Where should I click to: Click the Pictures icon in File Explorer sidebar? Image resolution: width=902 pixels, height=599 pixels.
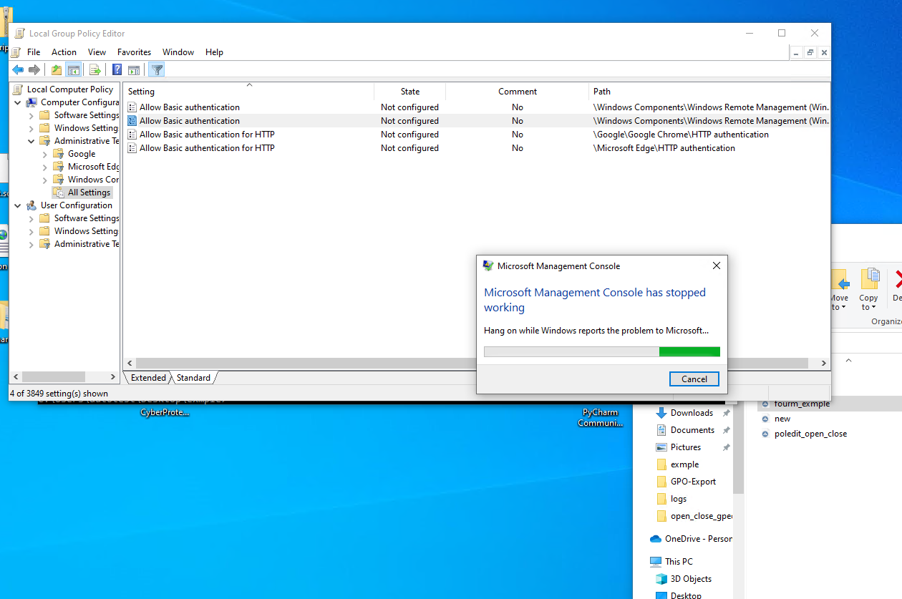pos(661,447)
